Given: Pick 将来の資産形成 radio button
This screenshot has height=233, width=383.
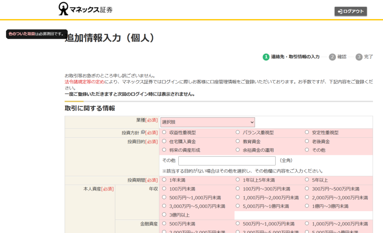Looking at the screenshot, I should 164,150.
